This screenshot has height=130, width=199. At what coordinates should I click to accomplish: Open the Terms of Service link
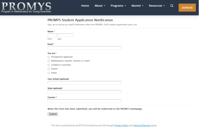[142, 125]
